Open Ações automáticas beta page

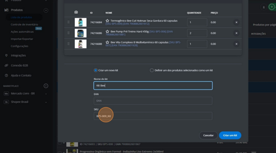pos(22,32)
